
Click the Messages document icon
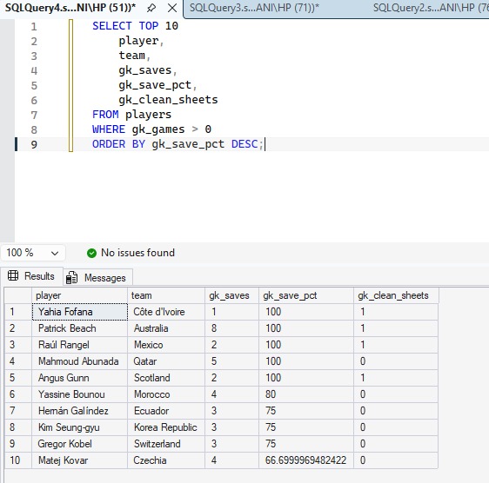pos(71,277)
